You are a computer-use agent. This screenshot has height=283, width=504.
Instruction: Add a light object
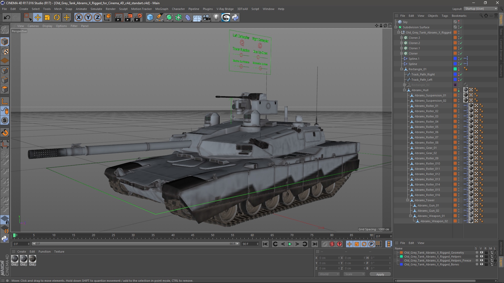pos(216,18)
